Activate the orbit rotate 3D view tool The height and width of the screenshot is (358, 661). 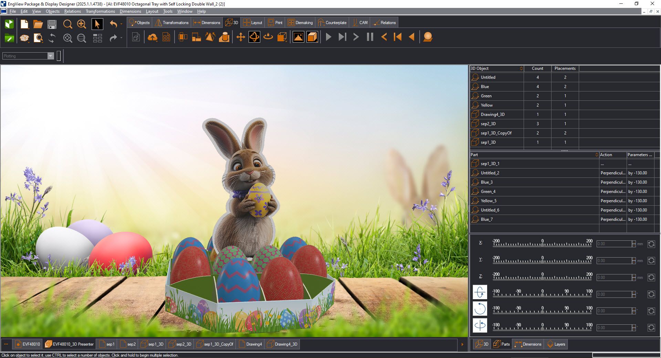point(254,37)
